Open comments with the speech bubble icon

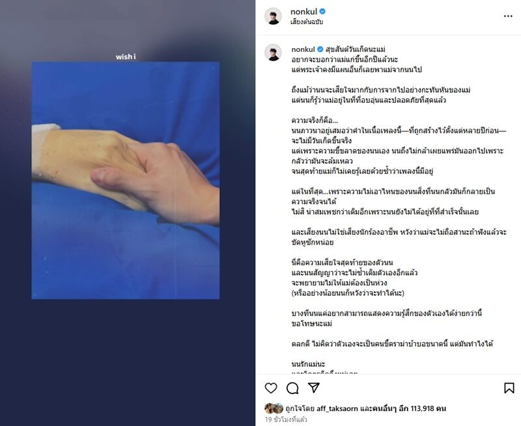pos(292,388)
